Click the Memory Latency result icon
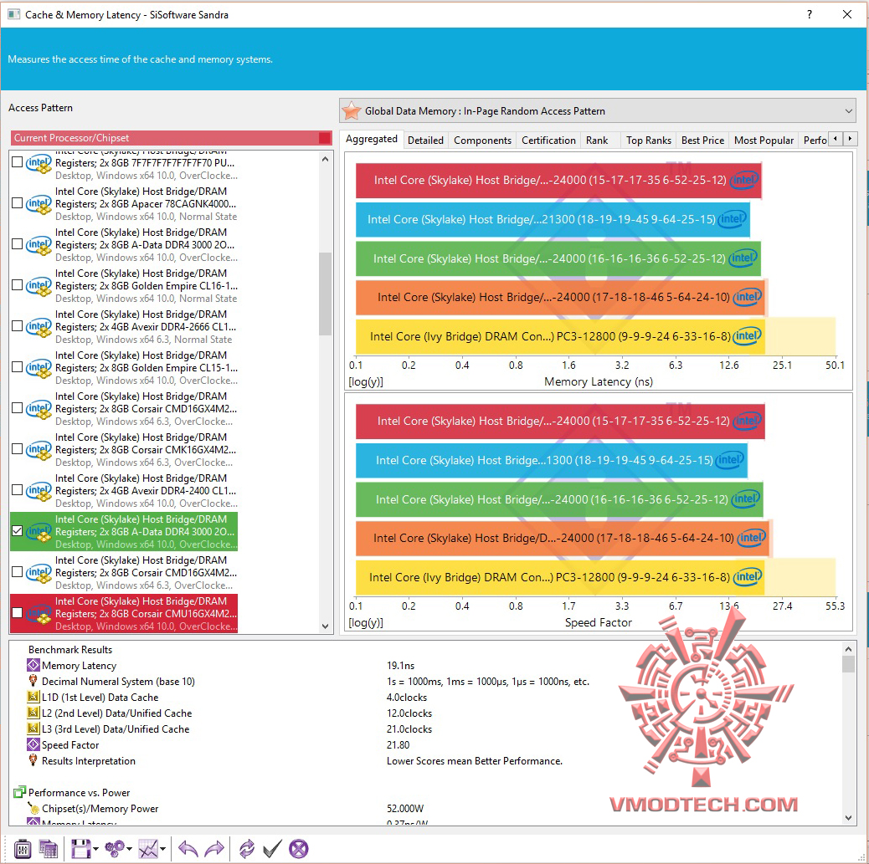This screenshot has width=869, height=864. pyautogui.click(x=33, y=665)
